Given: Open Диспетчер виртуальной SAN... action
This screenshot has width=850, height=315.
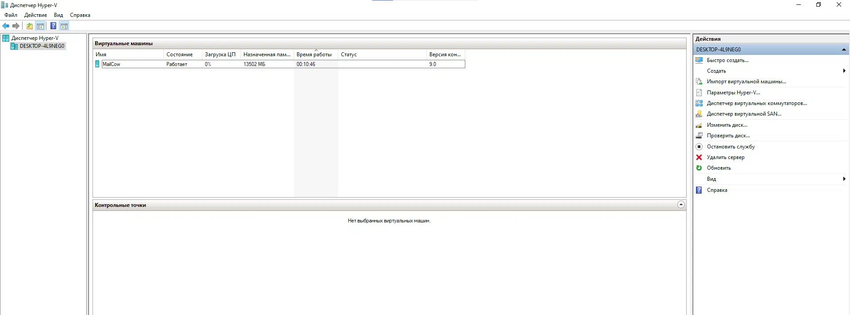Looking at the screenshot, I should pyautogui.click(x=744, y=114).
